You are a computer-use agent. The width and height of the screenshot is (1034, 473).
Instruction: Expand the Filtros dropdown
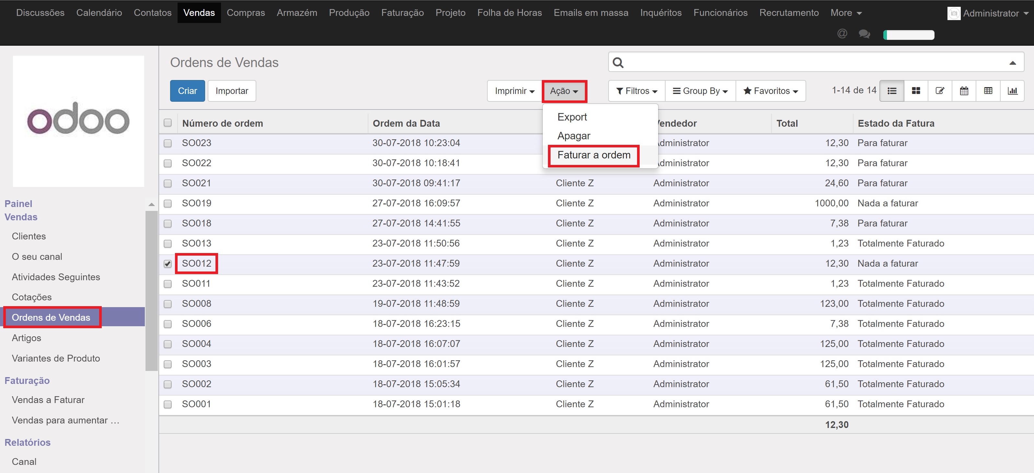[x=637, y=91]
